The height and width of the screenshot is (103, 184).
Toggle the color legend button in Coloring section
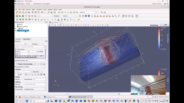click(x=41, y=74)
